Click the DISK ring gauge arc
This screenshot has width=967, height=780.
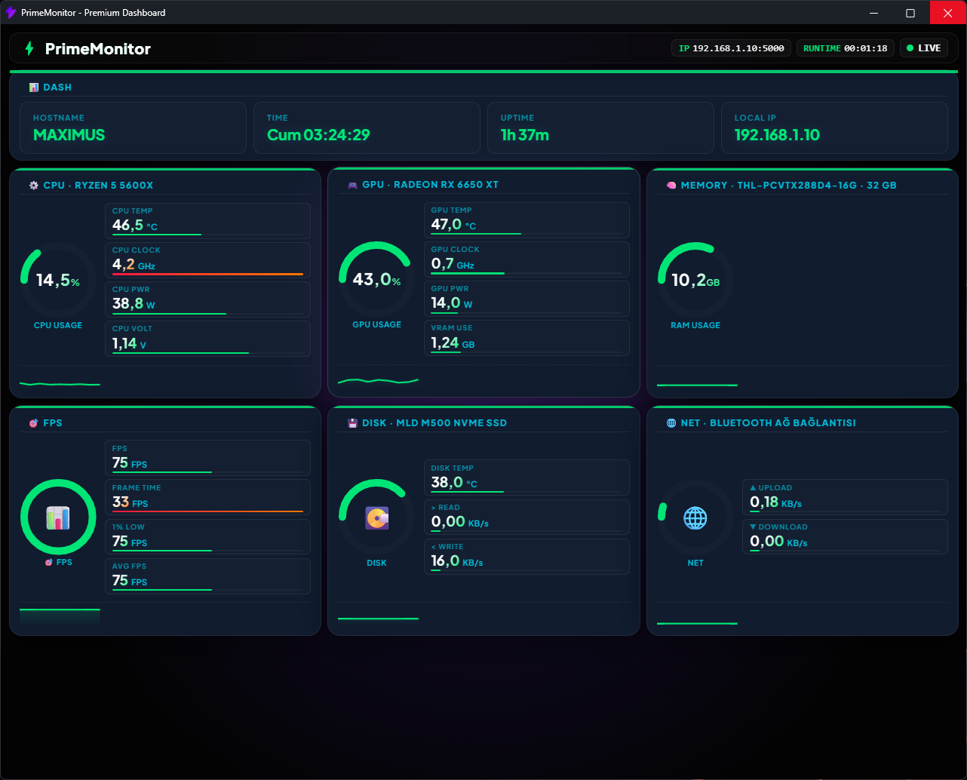pos(377,517)
